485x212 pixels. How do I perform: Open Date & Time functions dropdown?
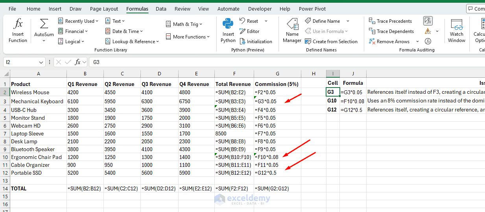pos(124,31)
